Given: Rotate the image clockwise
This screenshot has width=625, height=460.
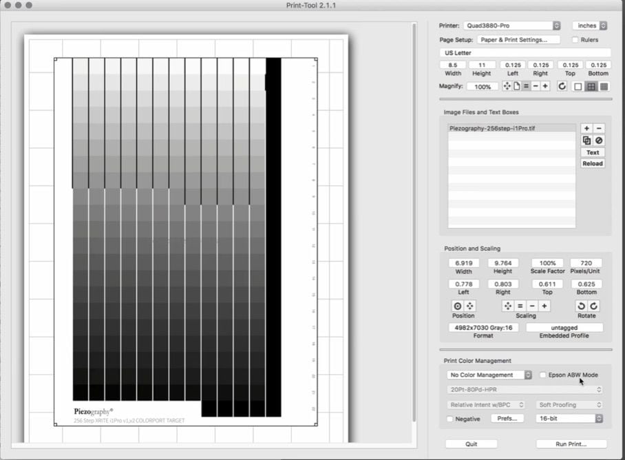Looking at the screenshot, I should click(x=593, y=306).
